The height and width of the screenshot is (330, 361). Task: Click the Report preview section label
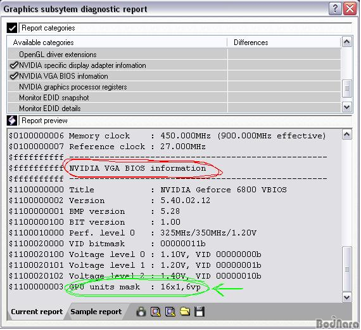44,121
